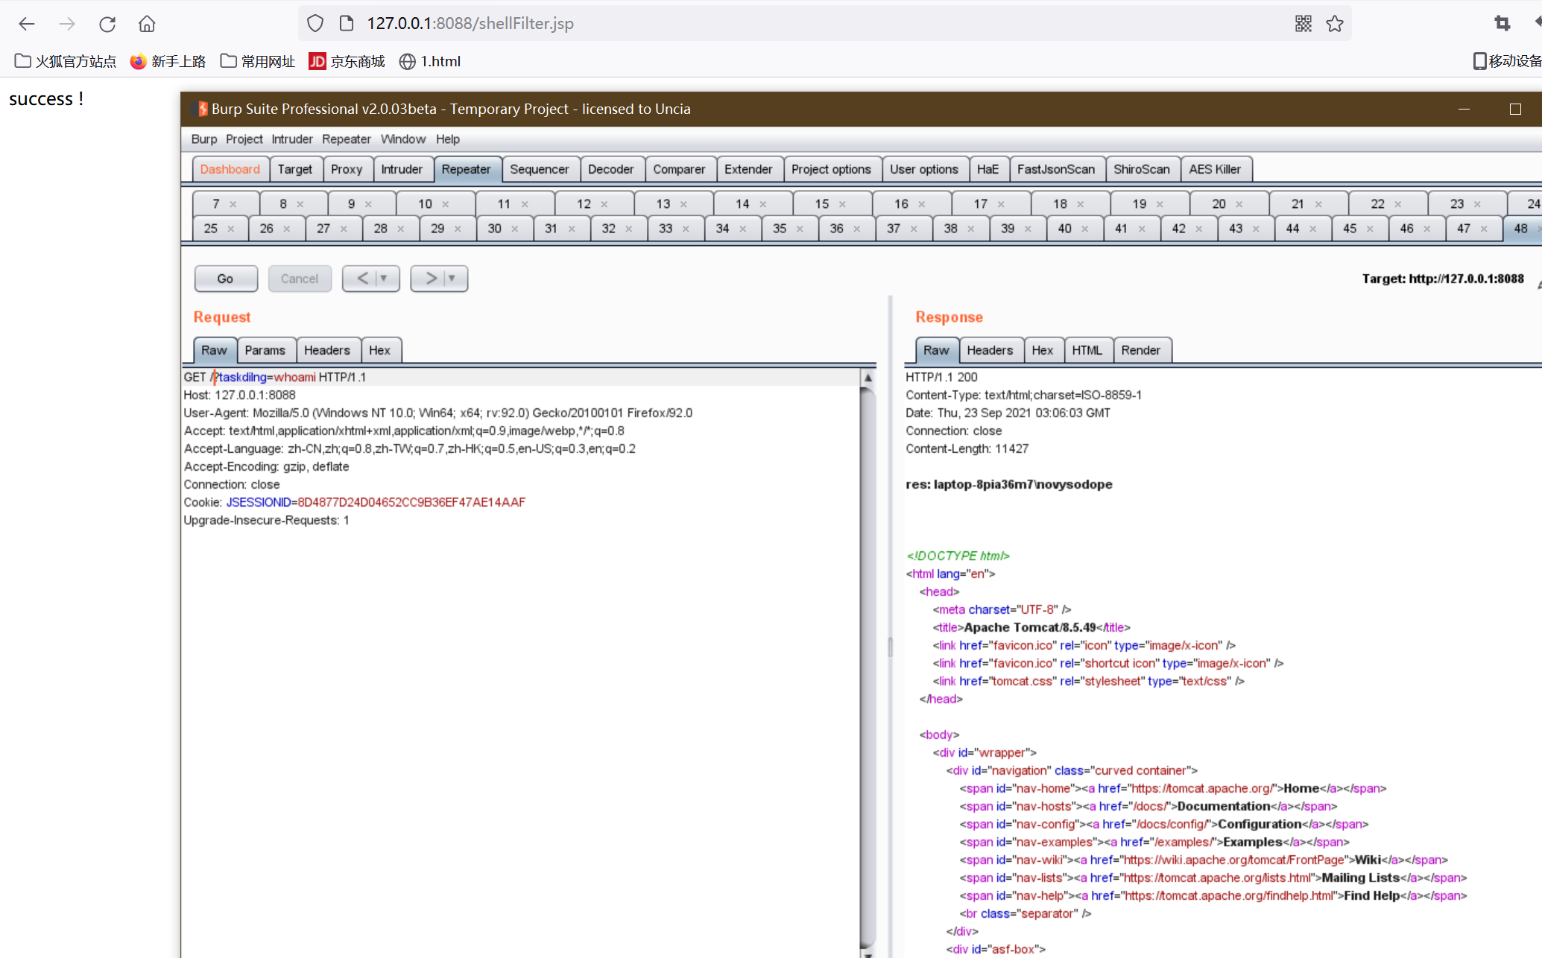Close Repeater tab 12
The height and width of the screenshot is (958, 1542).
coord(604,204)
